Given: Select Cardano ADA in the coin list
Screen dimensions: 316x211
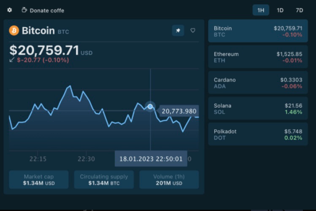Looking at the screenshot, I should point(258,82).
